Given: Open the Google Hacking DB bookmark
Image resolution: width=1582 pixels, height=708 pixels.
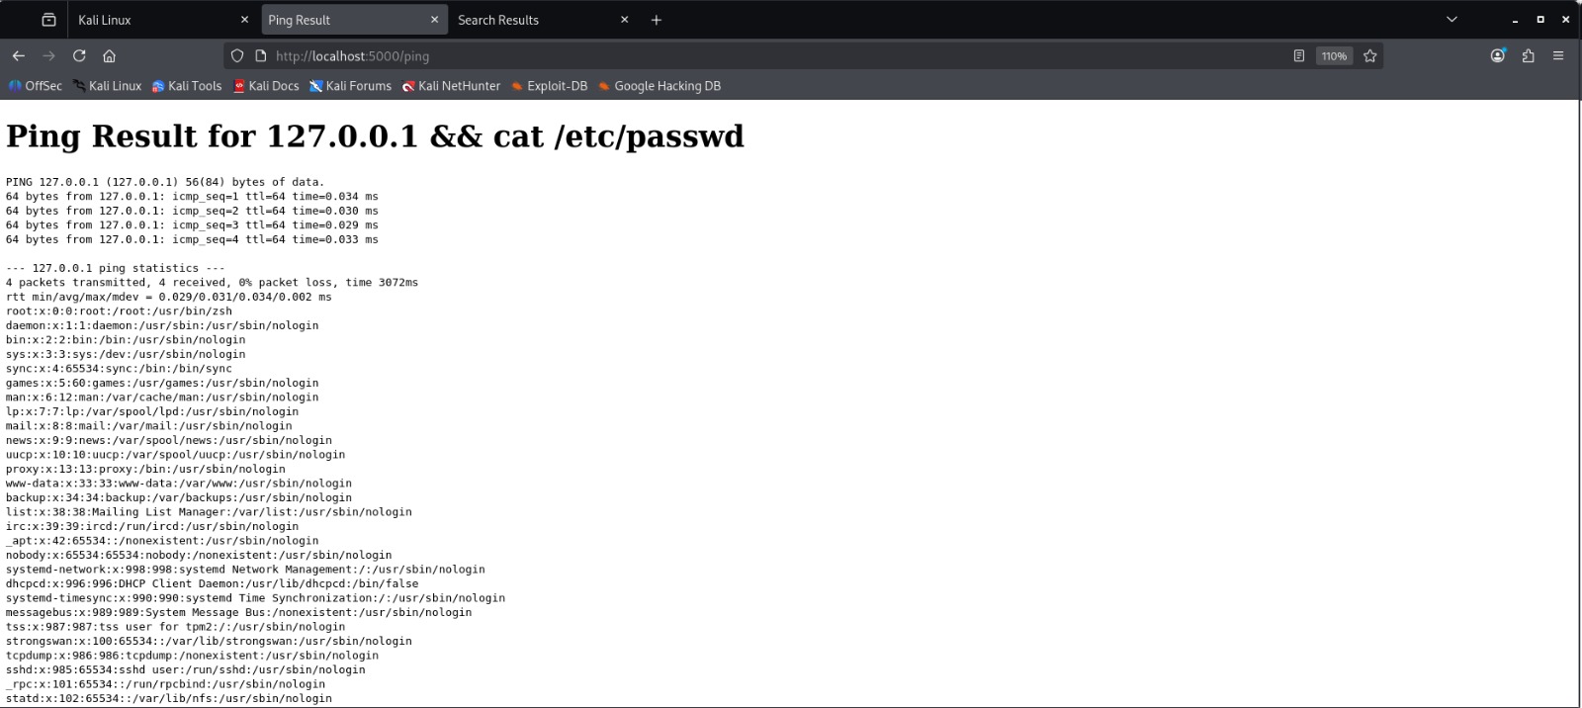Looking at the screenshot, I should 659,86.
